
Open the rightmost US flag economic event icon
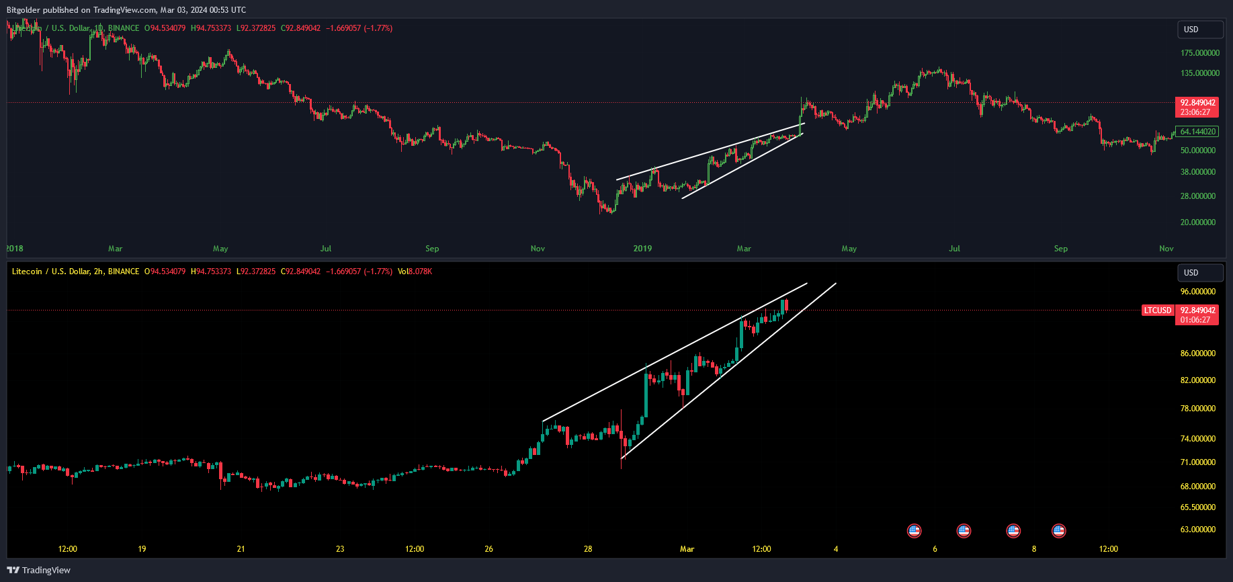1059,531
